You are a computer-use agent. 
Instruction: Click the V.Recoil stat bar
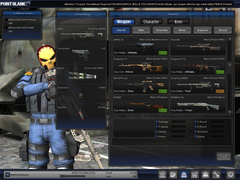pos(217,122)
